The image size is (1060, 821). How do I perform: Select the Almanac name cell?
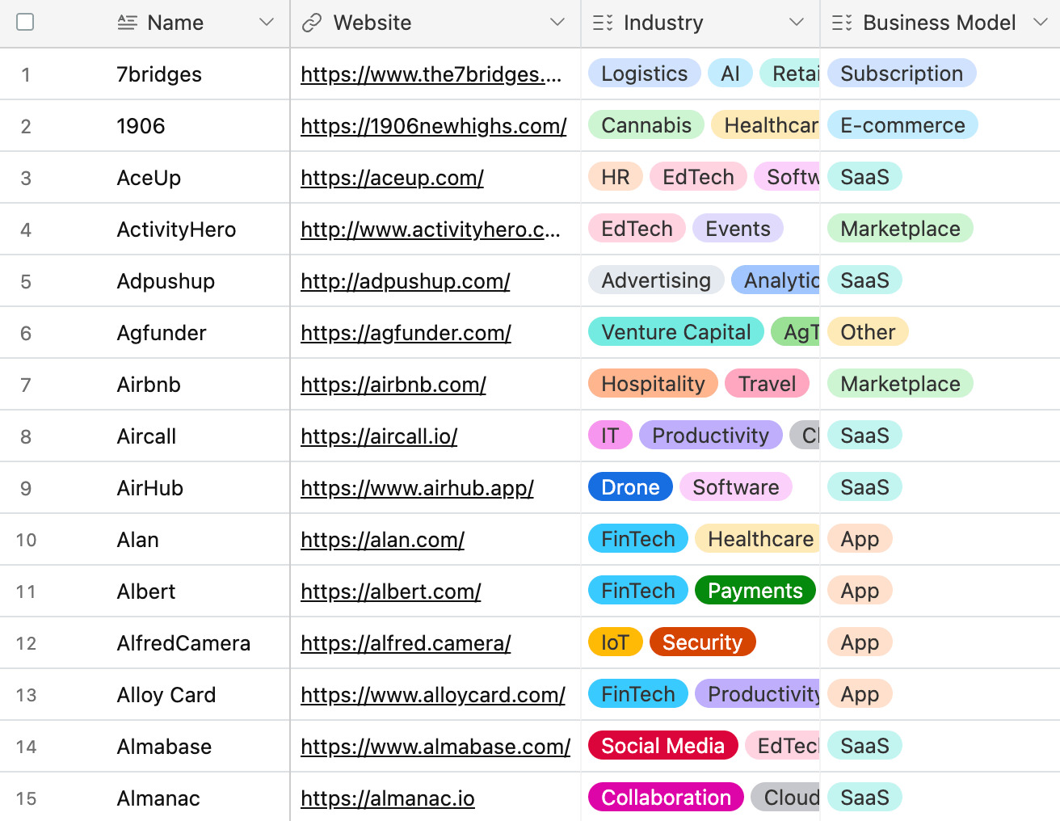click(158, 798)
